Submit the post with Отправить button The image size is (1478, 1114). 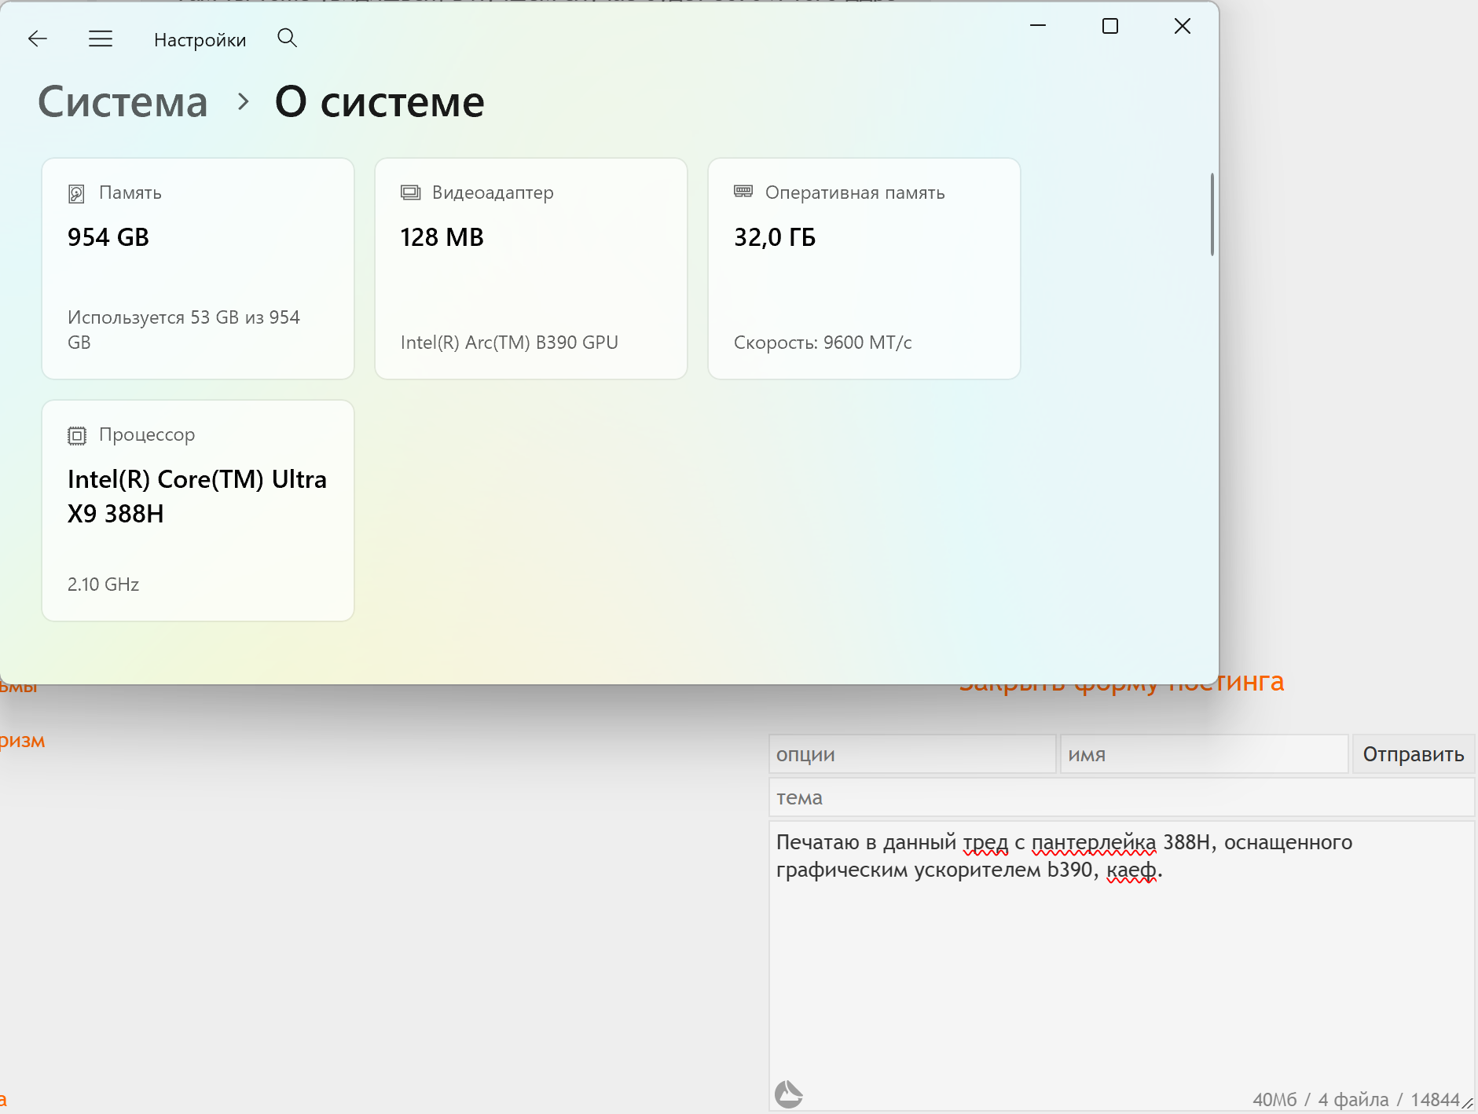1414,754
